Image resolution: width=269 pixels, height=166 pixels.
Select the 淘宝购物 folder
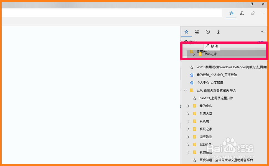206,137
